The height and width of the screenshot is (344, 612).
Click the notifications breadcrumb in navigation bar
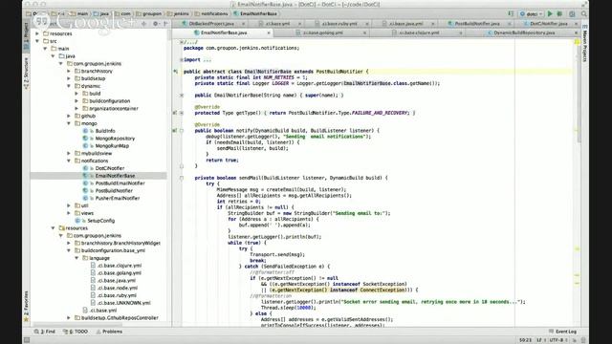211,13
